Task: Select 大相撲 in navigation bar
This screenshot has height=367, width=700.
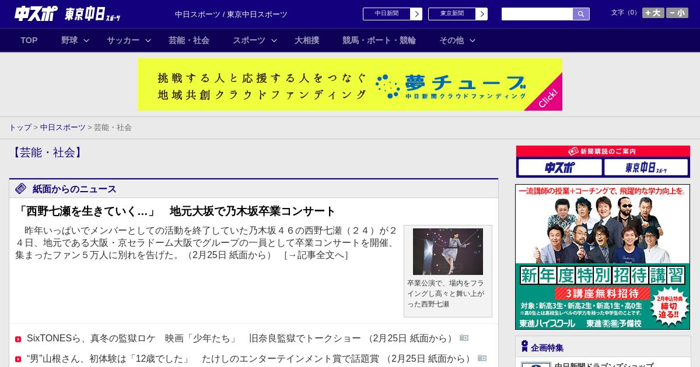Action: tap(307, 40)
